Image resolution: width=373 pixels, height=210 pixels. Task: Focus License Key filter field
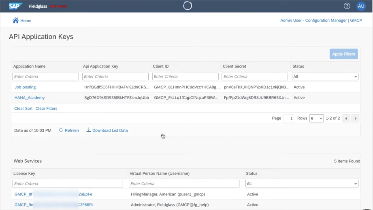point(68,184)
